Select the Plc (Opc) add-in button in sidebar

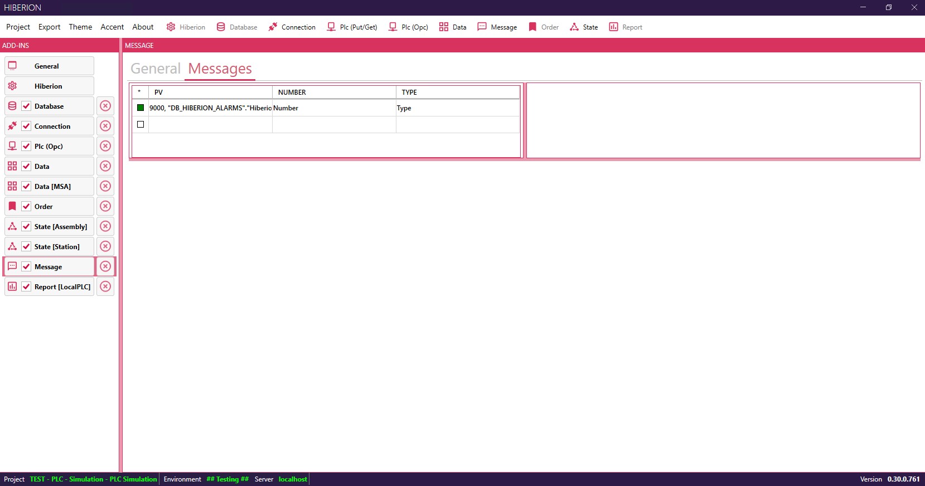tap(49, 146)
